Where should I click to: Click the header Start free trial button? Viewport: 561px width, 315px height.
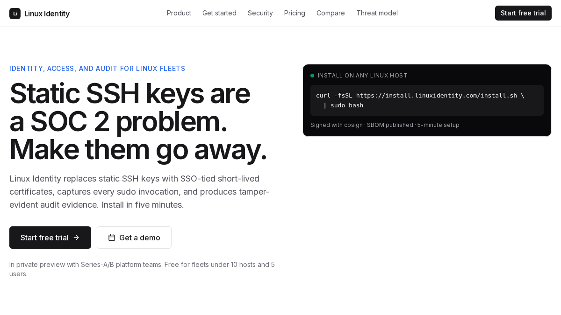pyautogui.click(x=523, y=13)
